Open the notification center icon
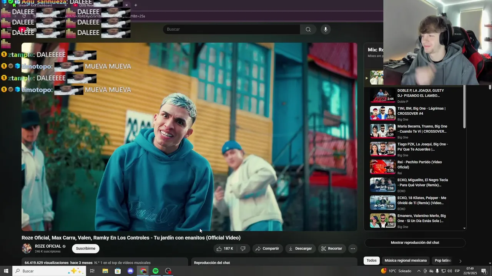Image resolution: width=492 pixels, height=276 pixels. point(484,271)
